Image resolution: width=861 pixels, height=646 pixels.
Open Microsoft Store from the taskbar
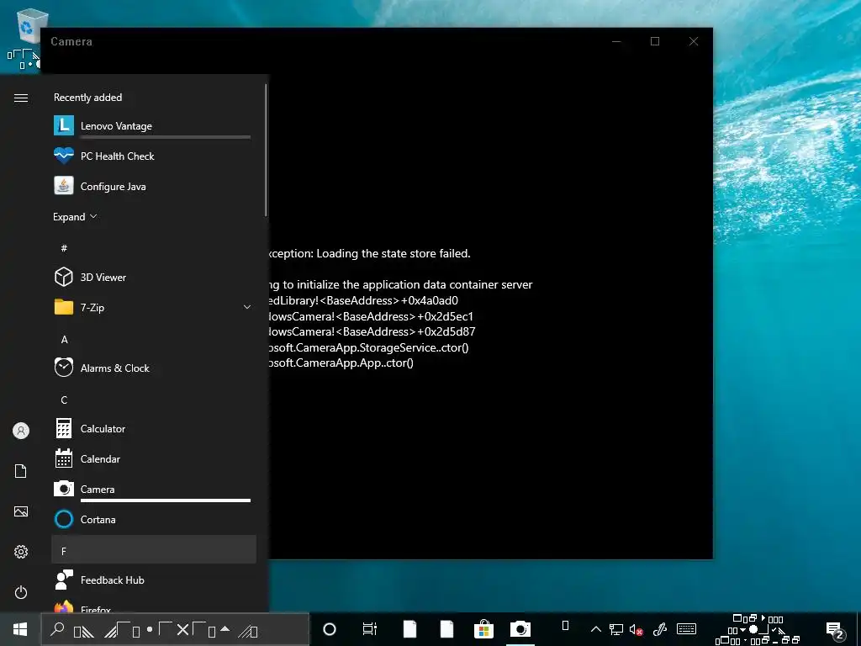click(483, 629)
